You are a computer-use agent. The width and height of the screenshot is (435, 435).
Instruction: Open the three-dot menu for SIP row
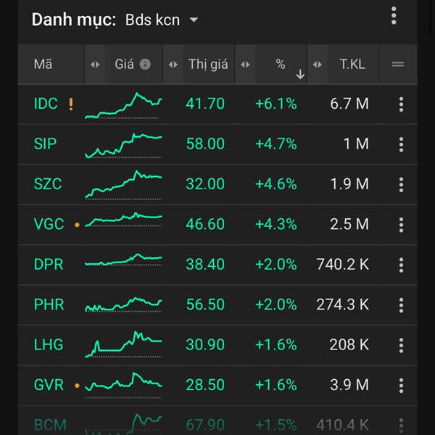[401, 144]
